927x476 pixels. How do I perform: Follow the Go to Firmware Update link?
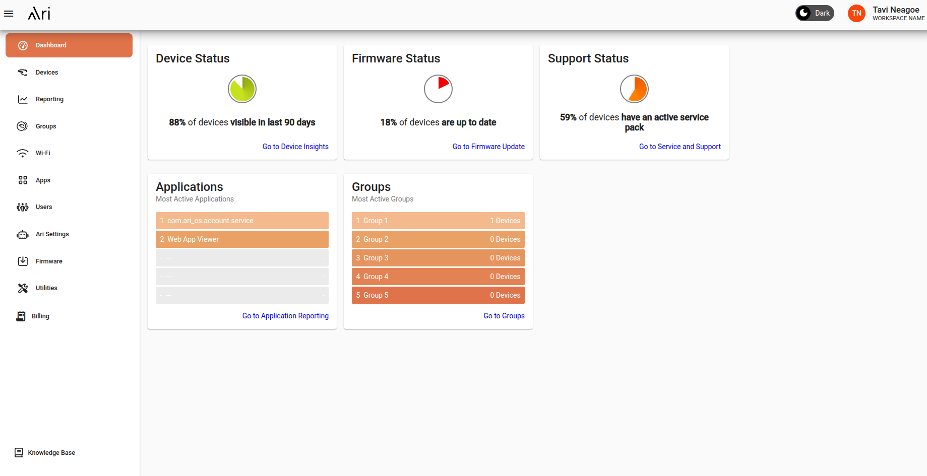488,147
